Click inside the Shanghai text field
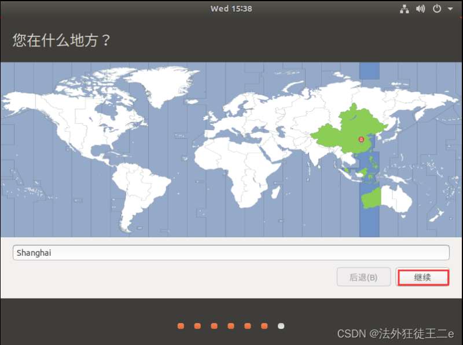Screen dimensions: 463x345 click(231, 252)
